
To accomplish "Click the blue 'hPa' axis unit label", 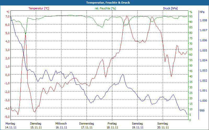I will pos(202,12).
